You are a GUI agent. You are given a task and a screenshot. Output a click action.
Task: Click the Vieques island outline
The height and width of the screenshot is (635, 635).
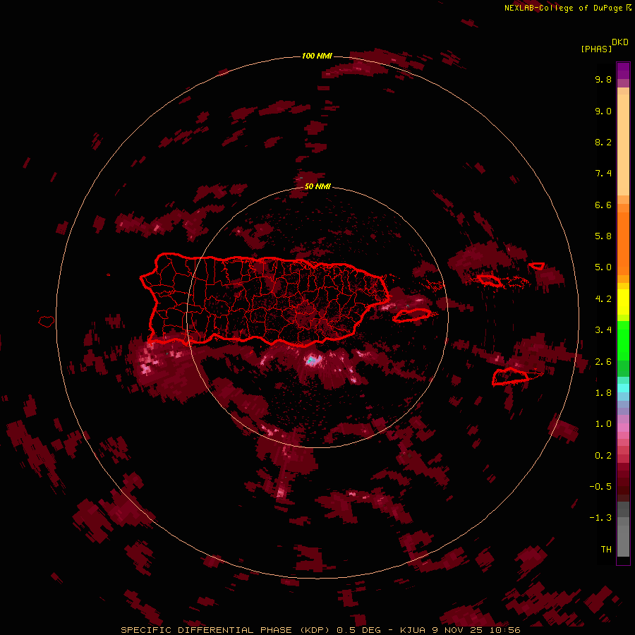[x=411, y=315]
